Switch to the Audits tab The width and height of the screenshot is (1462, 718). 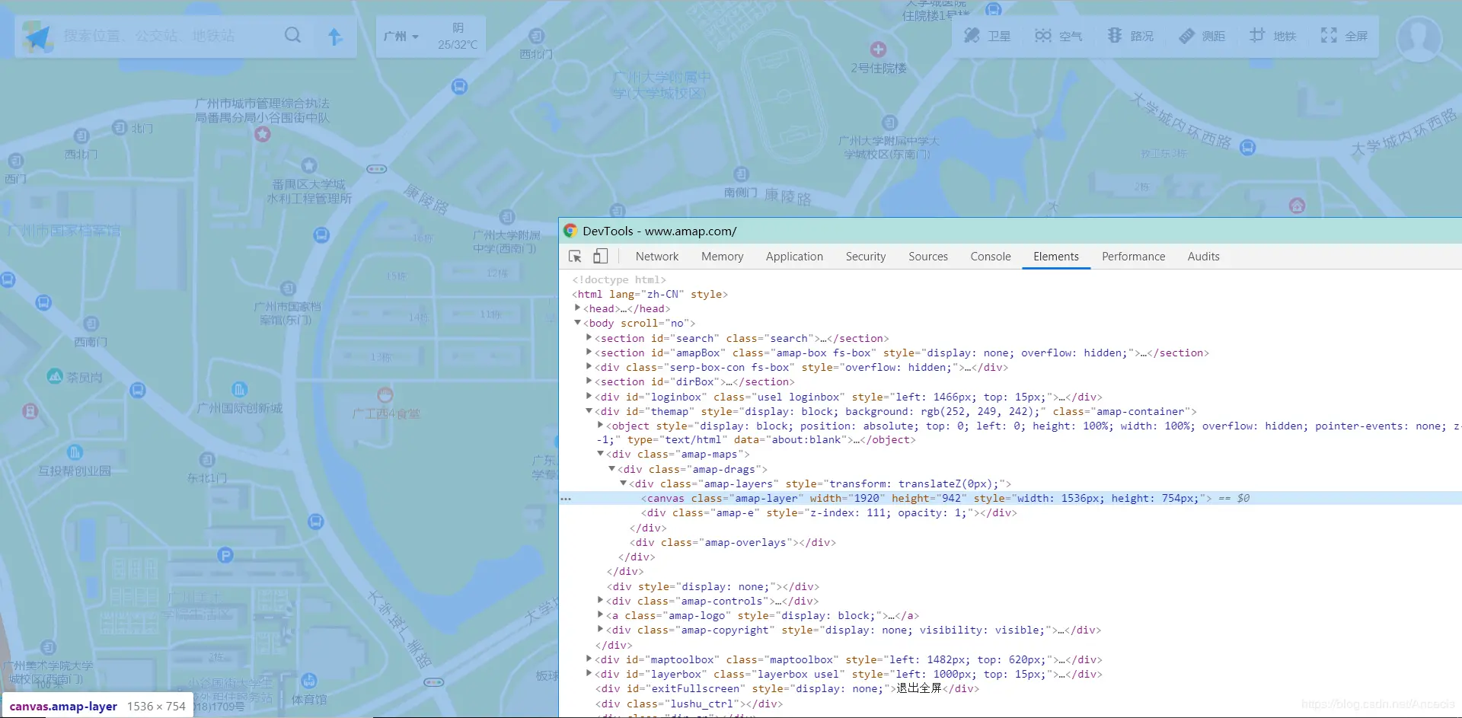(x=1203, y=257)
